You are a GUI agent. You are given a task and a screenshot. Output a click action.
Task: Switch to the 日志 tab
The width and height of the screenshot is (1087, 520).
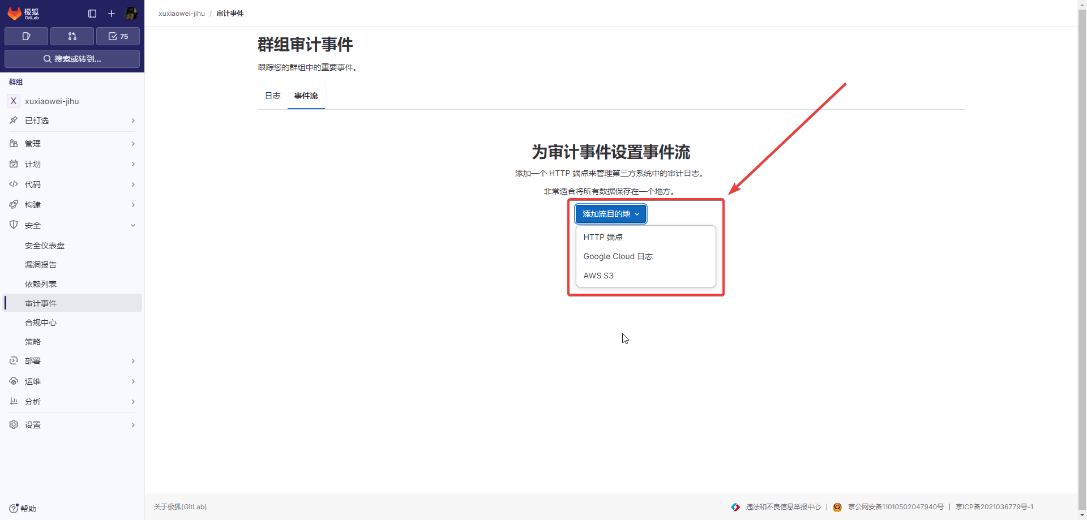[272, 96]
